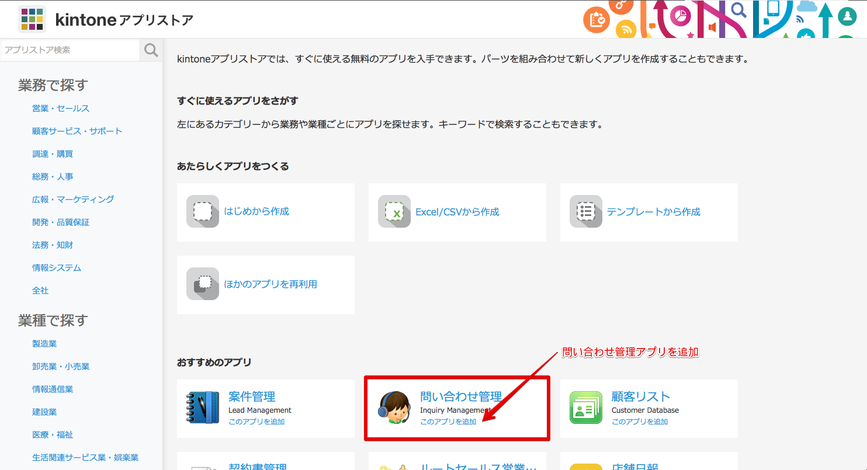Screen dimensions: 867x470
Task: Select the 調達・購買 category
Action: 53,154
